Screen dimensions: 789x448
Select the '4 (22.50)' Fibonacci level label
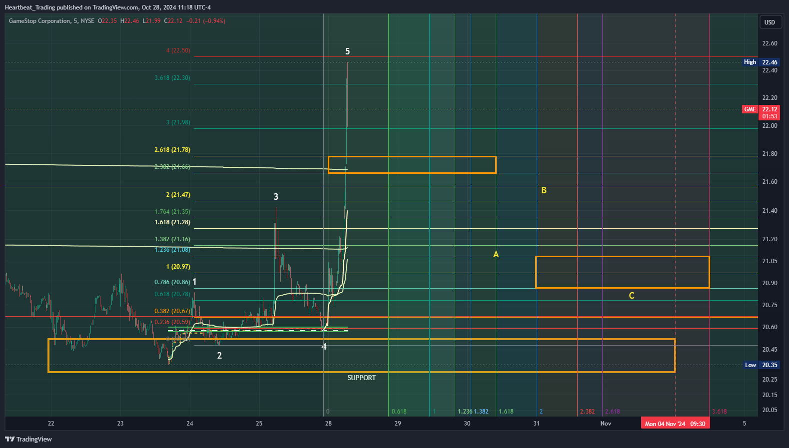178,50
